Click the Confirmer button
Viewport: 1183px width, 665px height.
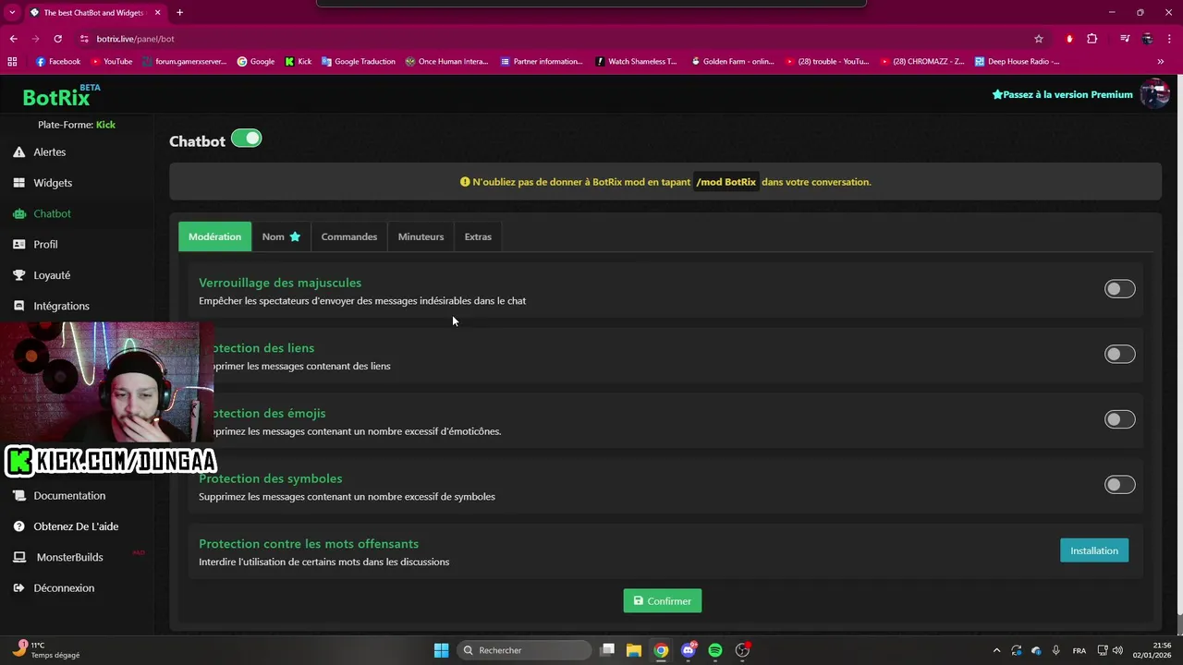click(663, 601)
